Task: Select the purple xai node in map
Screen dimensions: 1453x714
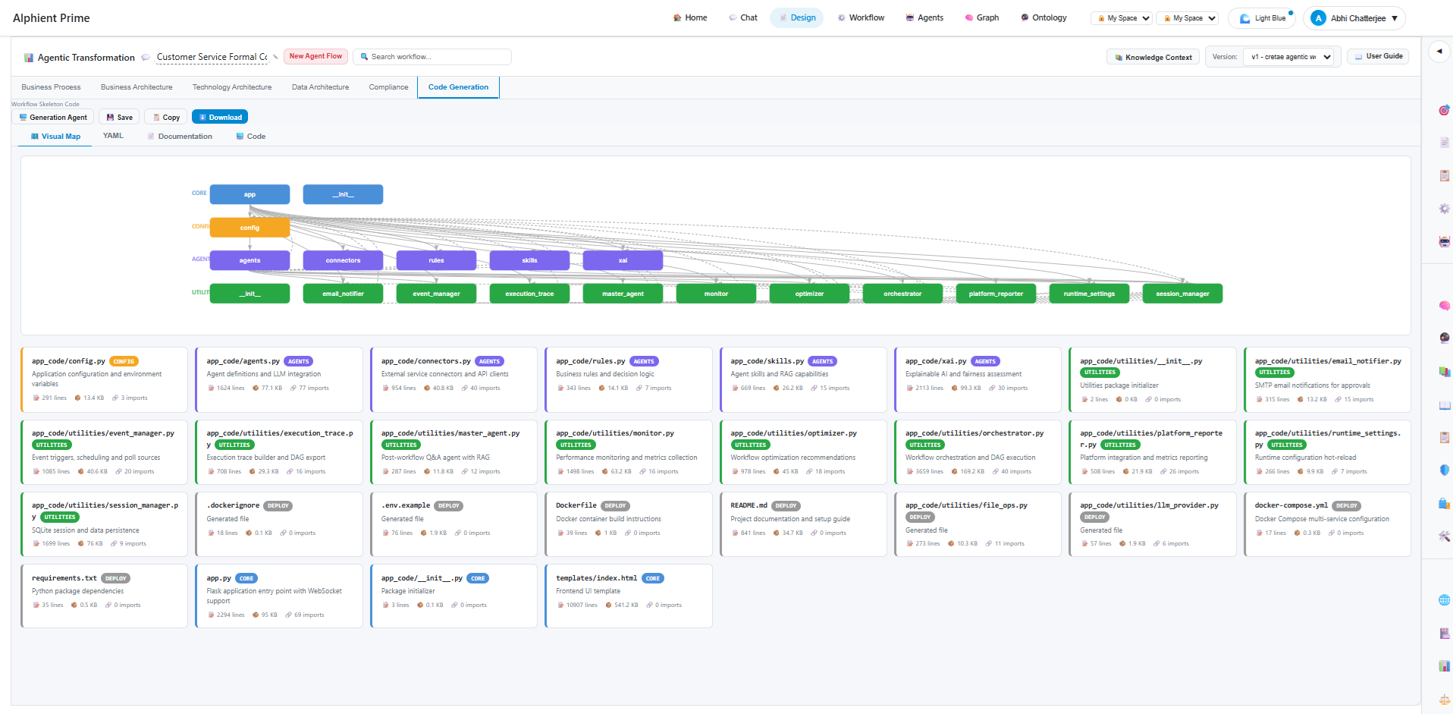Action: [x=623, y=260]
